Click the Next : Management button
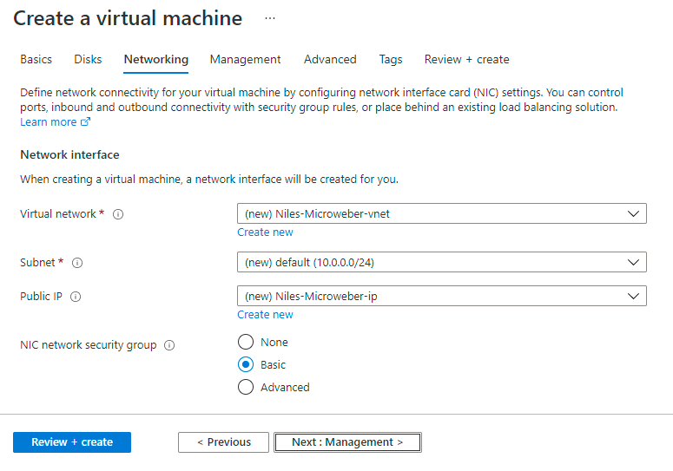The height and width of the screenshot is (471, 673). point(347,442)
